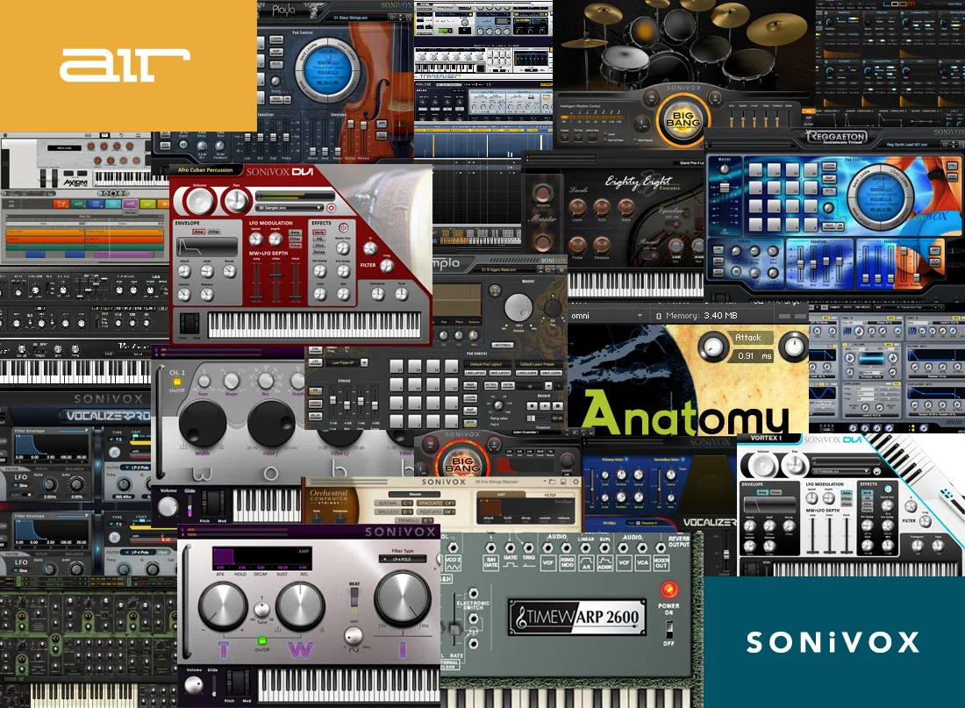Click the RING MOD block on TimewARP

(x=567, y=562)
